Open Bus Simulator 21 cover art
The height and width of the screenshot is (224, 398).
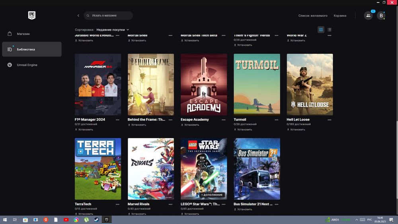coord(257,169)
